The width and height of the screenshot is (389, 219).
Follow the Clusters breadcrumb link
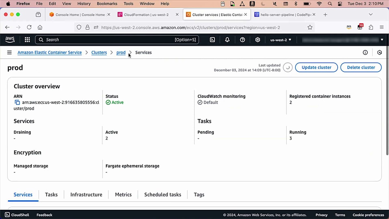tap(99, 53)
